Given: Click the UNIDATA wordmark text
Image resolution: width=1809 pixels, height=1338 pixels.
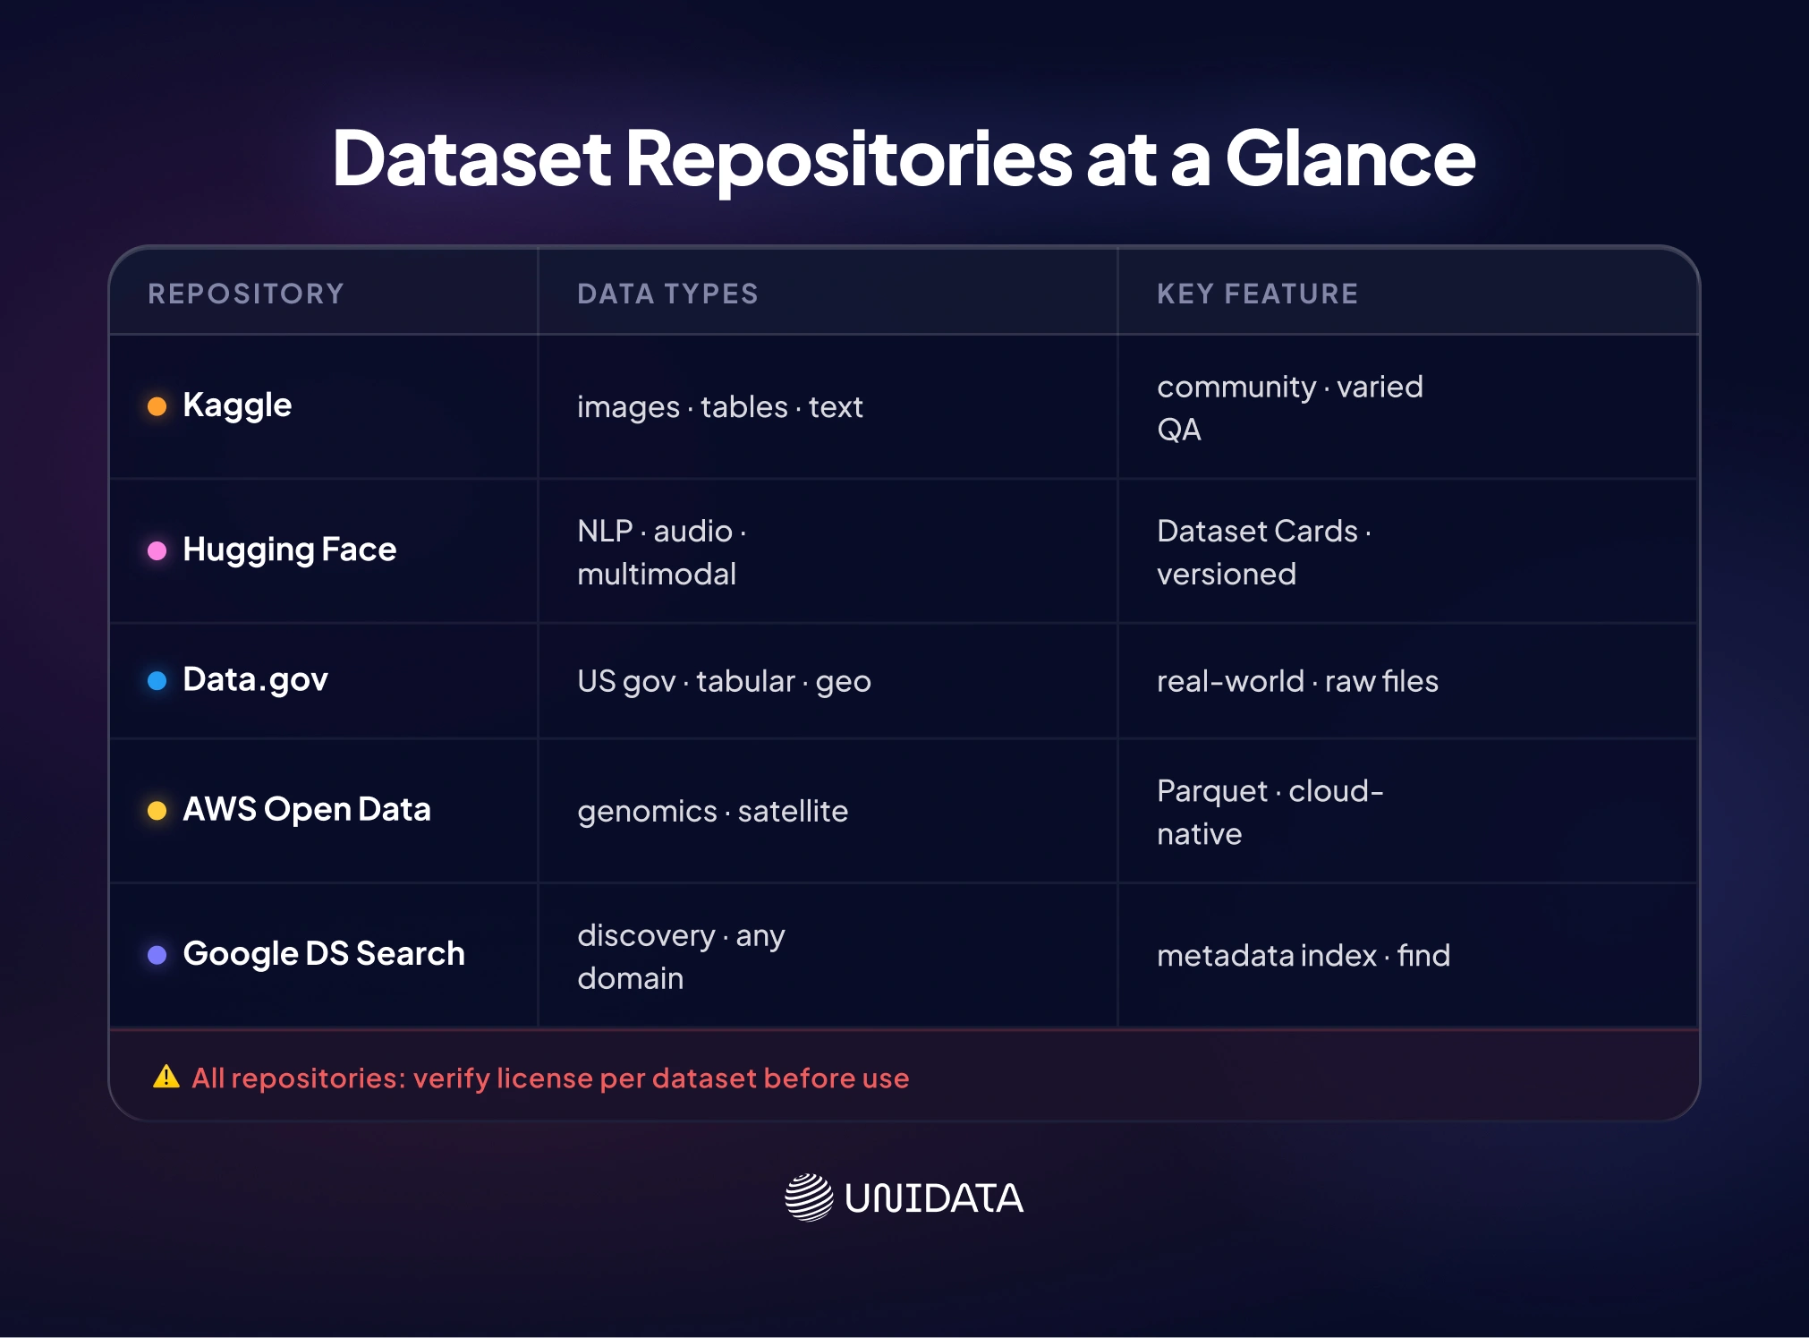Looking at the screenshot, I should [934, 1198].
